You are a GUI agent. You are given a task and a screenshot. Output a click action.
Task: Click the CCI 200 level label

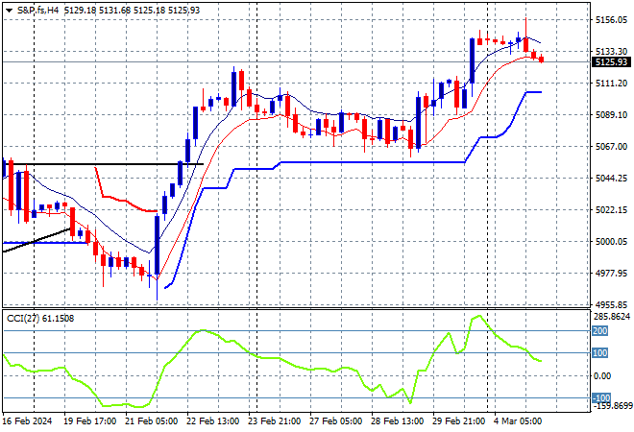tap(601, 331)
